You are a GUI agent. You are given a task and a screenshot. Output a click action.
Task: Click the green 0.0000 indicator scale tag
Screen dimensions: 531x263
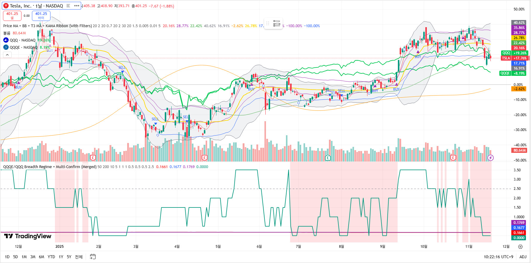click(x=519, y=238)
